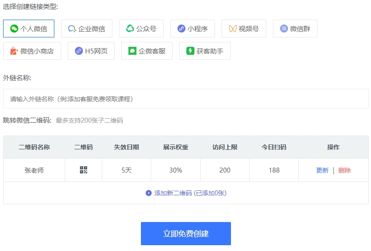Select 公众号 as the link type

click(141, 29)
